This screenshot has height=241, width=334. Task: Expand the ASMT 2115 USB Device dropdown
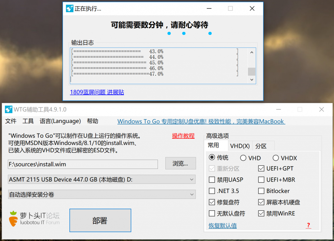(x=102, y=179)
